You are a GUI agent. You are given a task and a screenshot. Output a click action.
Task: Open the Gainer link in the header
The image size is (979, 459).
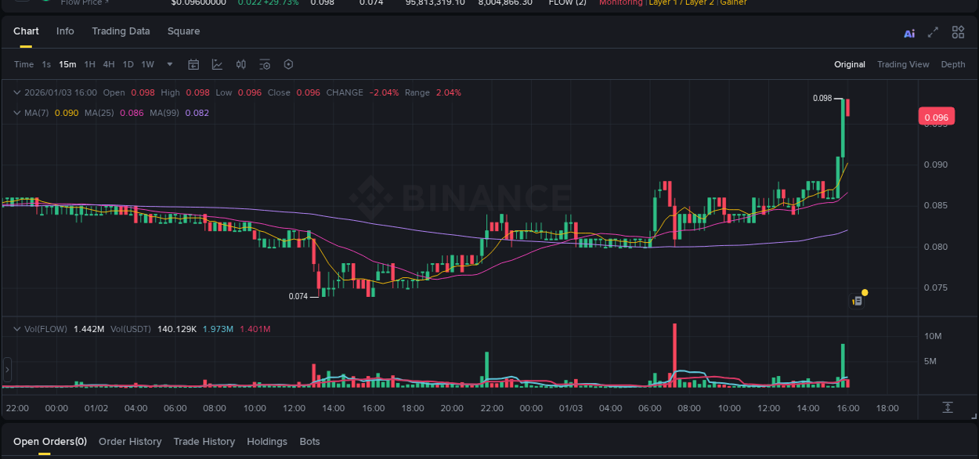[x=733, y=3]
